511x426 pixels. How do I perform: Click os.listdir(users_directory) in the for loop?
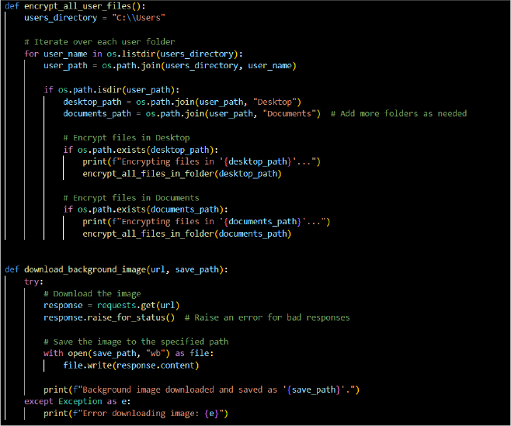point(172,54)
